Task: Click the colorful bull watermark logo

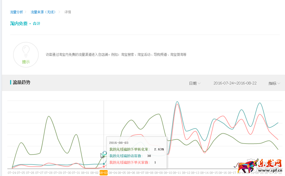Action: [246, 165]
